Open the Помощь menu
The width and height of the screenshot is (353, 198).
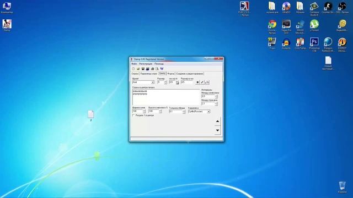point(159,64)
